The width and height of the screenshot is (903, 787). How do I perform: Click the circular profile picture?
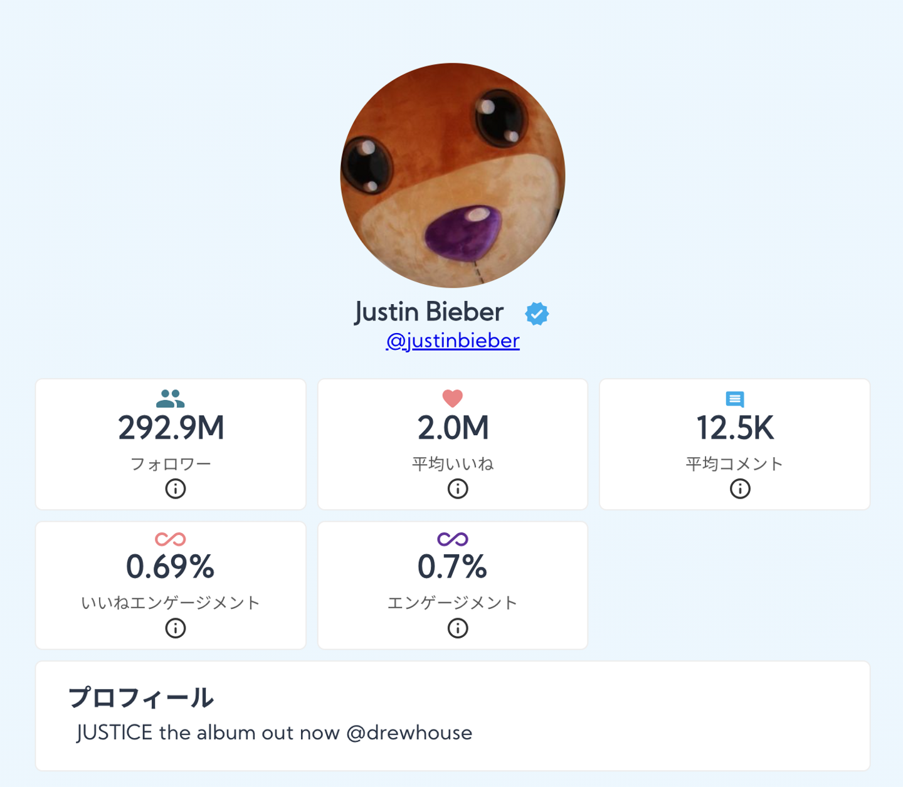pyautogui.click(x=452, y=175)
